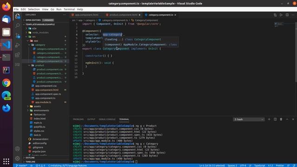Open the Run and Debug view
Screen dimensions: 297x167
pos(18,45)
